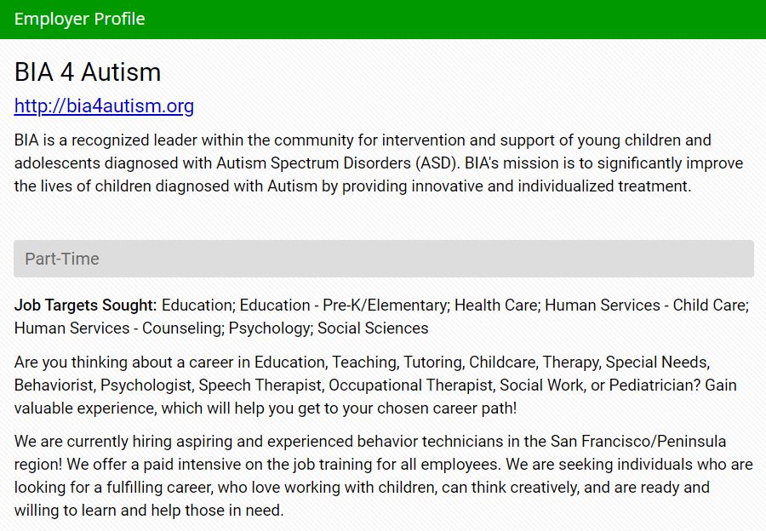Click the Employer Profile header title
766x531 pixels.
(80, 19)
